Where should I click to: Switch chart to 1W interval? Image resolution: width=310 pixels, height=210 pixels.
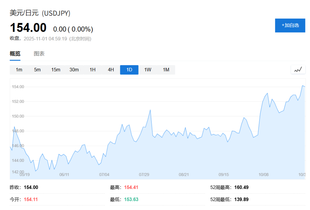click(x=148, y=70)
